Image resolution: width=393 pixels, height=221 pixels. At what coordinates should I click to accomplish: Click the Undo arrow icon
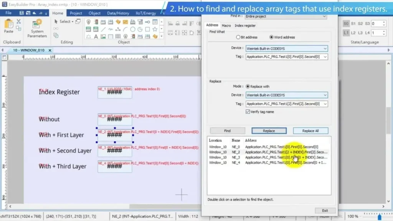[x=35, y=13]
